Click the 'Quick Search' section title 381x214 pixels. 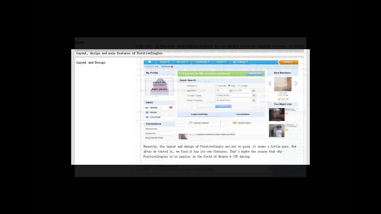point(188,80)
